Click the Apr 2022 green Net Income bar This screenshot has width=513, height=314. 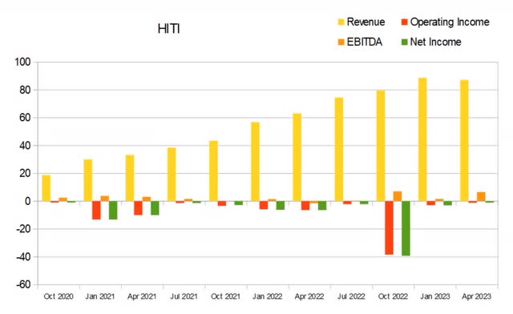click(x=322, y=205)
